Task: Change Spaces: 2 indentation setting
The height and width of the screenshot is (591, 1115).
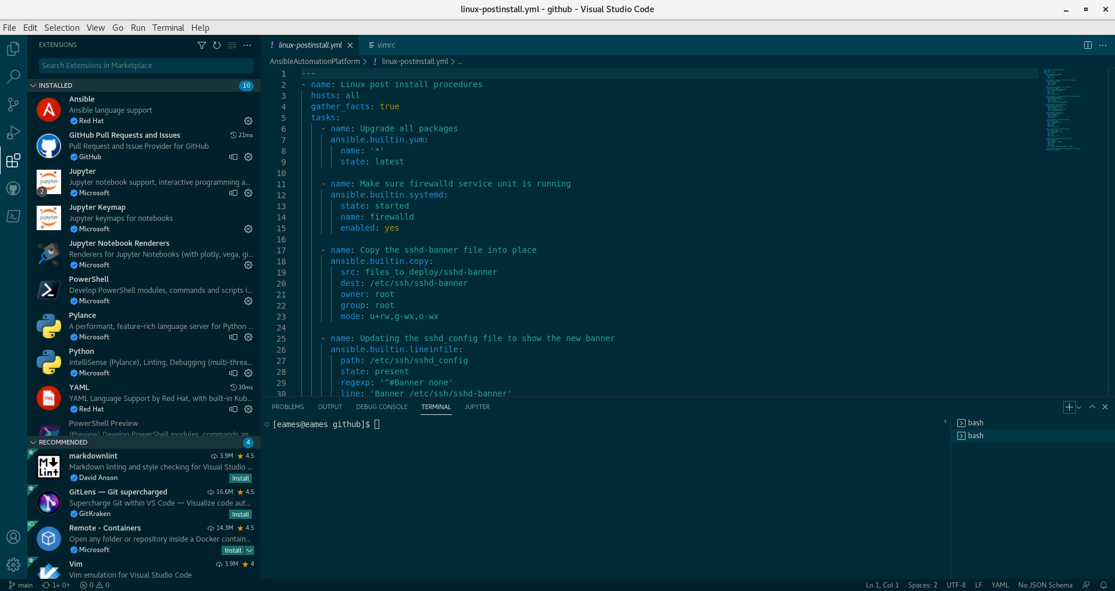Action: 922,585
